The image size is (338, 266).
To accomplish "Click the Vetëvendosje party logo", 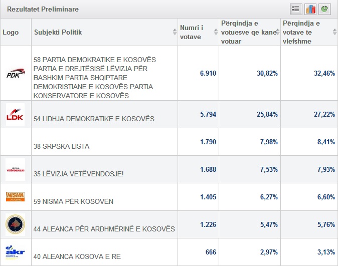I will (15, 169).
